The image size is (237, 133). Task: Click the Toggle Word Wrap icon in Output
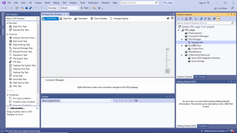tap(136, 101)
